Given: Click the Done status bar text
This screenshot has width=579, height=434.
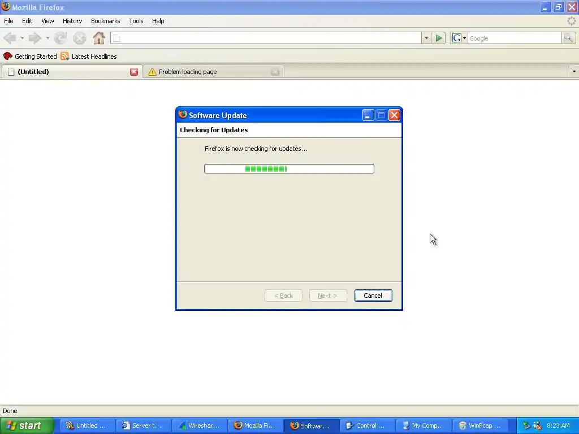Looking at the screenshot, I should (x=10, y=411).
